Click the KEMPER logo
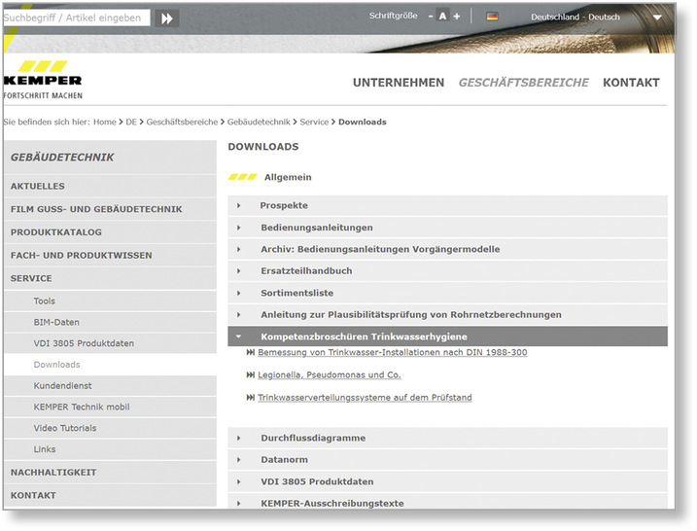The image size is (697, 531). pos(43,80)
